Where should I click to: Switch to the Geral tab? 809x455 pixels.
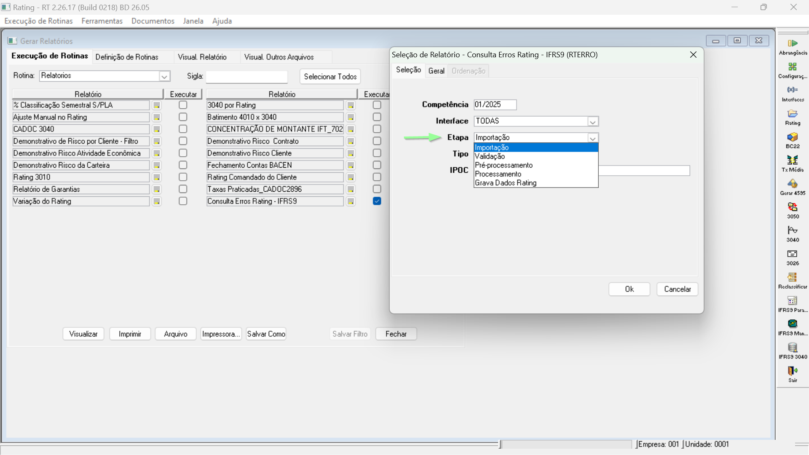click(x=436, y=71)
